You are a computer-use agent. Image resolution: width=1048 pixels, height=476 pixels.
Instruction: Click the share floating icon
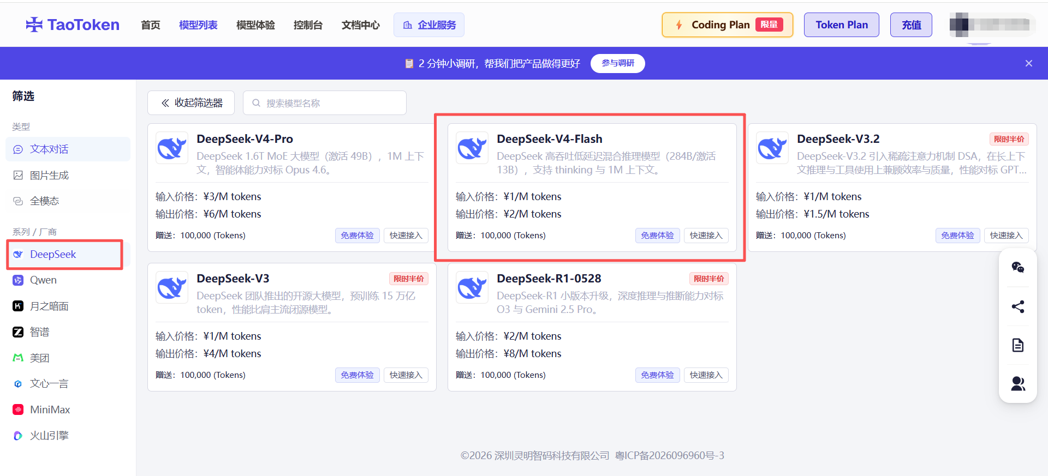click(1018, 306)
